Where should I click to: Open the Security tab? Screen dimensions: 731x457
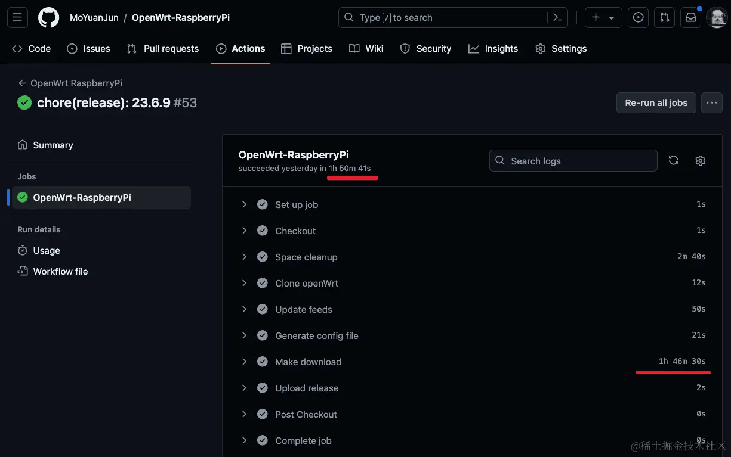pyautogui.click(x=425, y=49)
